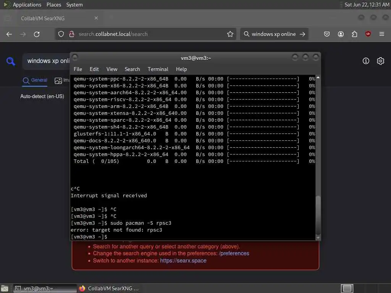391x293 pixels.
Task: Open the Firefox account icon
Action: pyautogui.click(x=341, y=34)
